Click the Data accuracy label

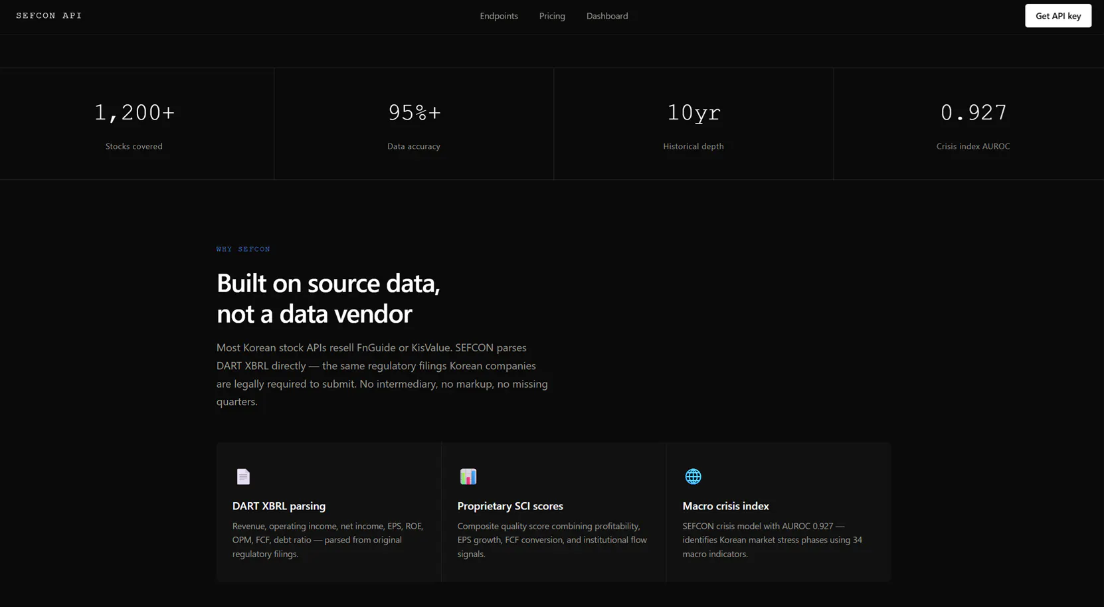point(415,147)
